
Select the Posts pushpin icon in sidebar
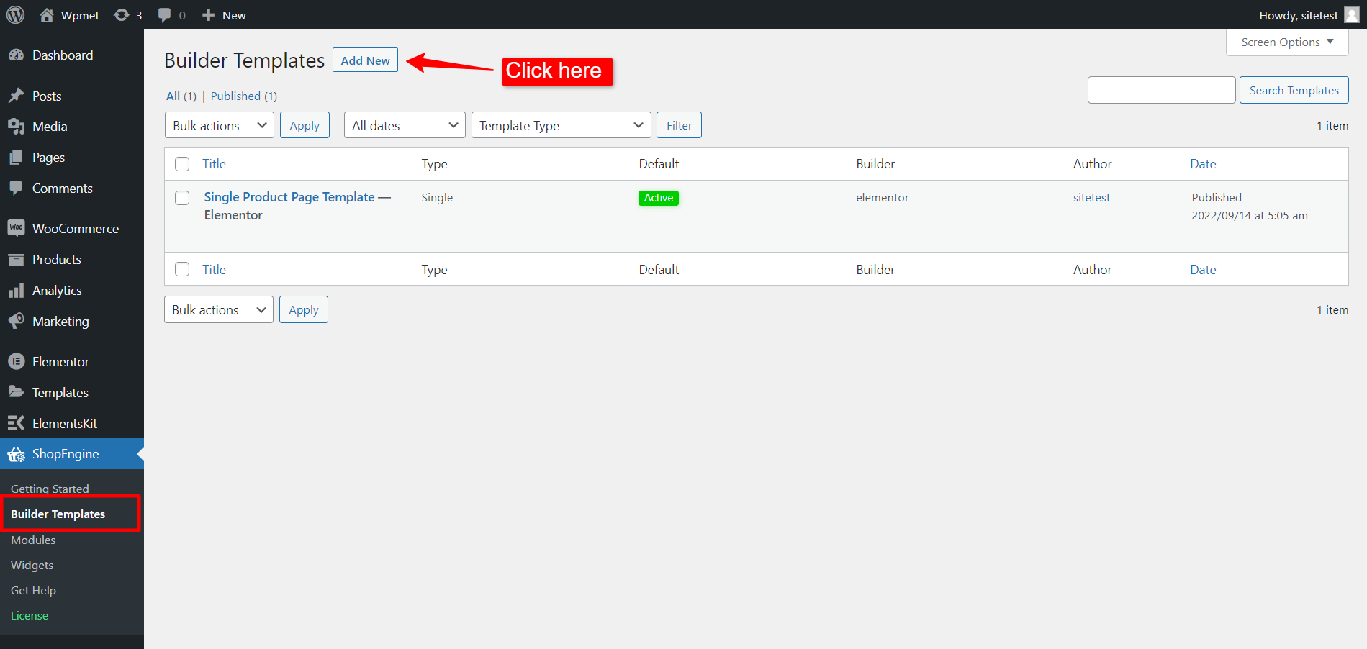[17, 96]
